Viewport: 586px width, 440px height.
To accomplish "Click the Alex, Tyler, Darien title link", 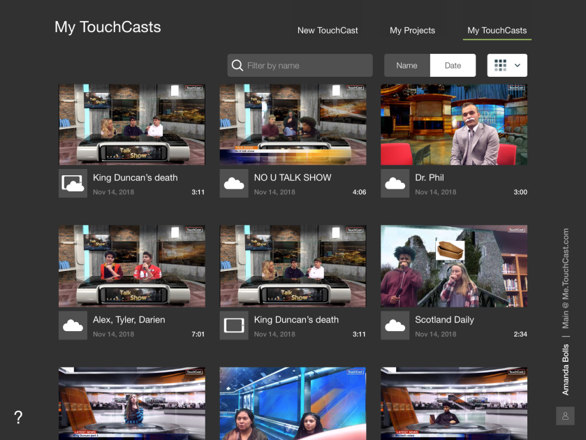I will (x=129, y=320).
